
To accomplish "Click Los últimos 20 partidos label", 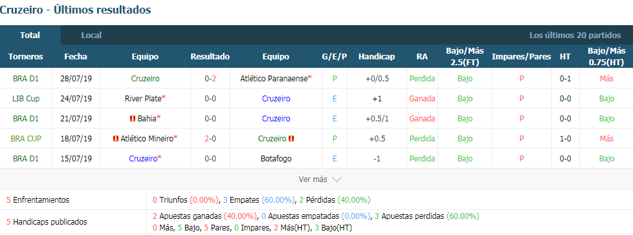I will (575, 36).
